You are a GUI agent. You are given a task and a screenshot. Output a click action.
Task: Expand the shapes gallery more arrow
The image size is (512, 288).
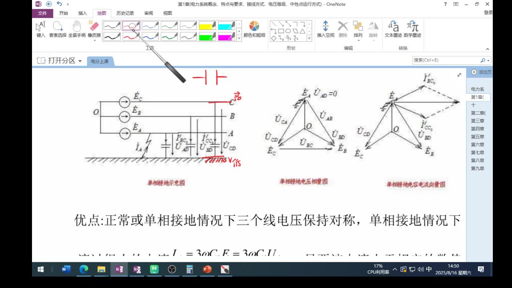tap(309, 38)
